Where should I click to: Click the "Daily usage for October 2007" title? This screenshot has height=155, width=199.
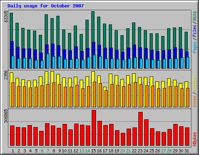45,6
